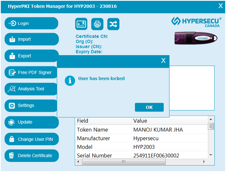Click the Login arrow icon
Image resolution: width=226 pixels, height=172 pixels.
12,23
